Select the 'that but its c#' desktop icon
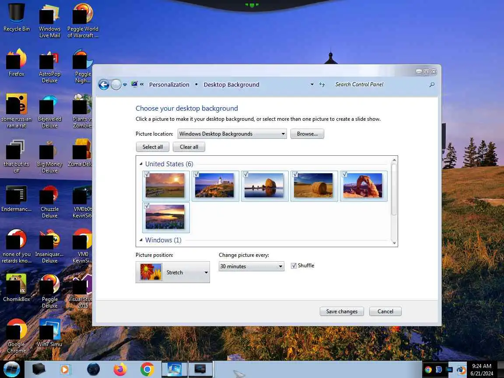This screenshot has width=504, height=378. (x=16, y=156)
